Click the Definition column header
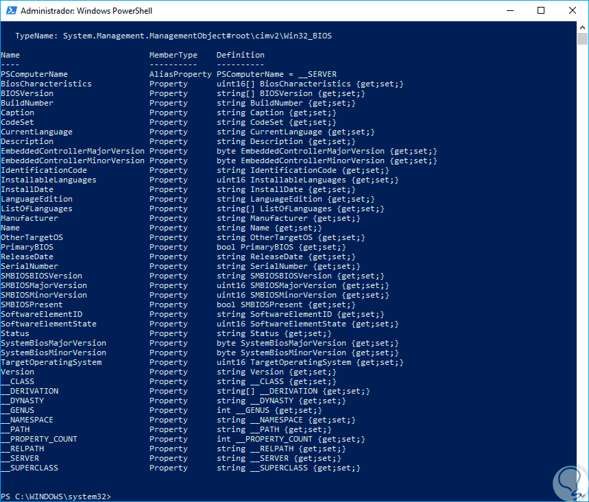Image resolution: width=589 pixels, height=502 pixels. click(x=241, y=56)
